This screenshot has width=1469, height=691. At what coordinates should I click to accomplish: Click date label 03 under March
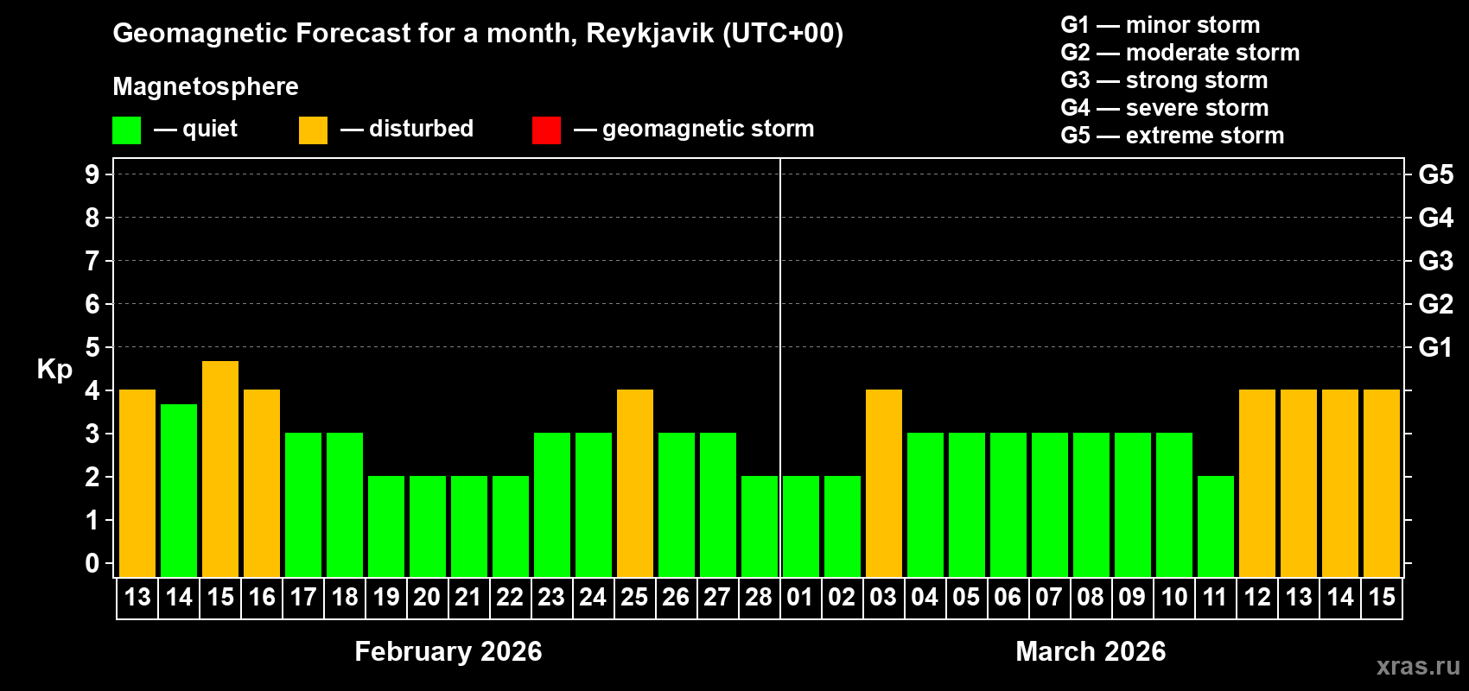point(883,598)
